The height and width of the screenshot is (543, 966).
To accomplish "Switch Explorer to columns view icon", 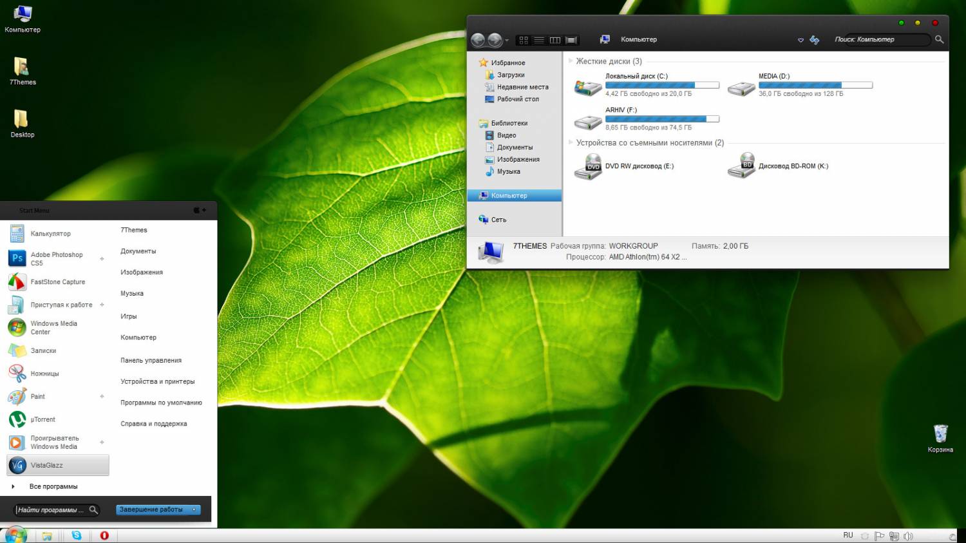I will click(x=555, y=40).
